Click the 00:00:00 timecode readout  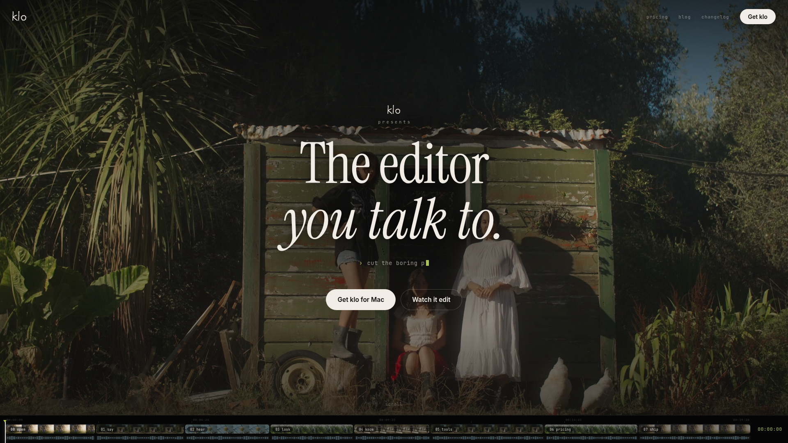(x=770, y=429)
